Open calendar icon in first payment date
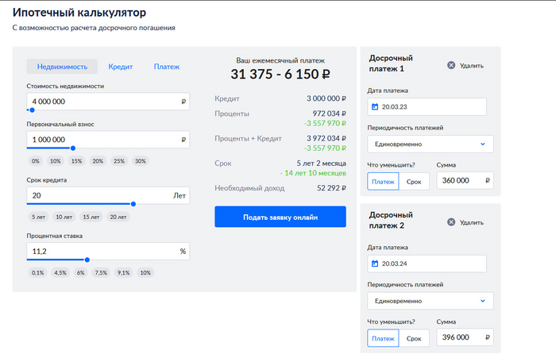556x358 pixels. tap(375, 106)
